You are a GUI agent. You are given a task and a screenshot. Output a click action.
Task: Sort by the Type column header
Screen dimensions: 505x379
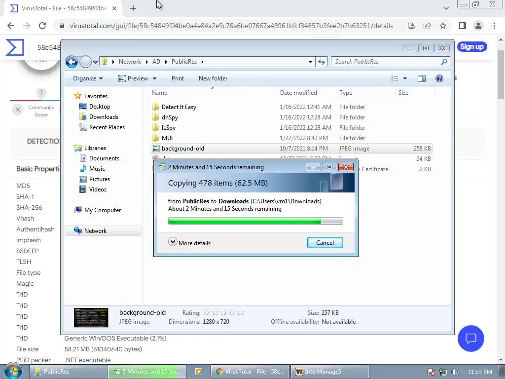coord(346,92)
